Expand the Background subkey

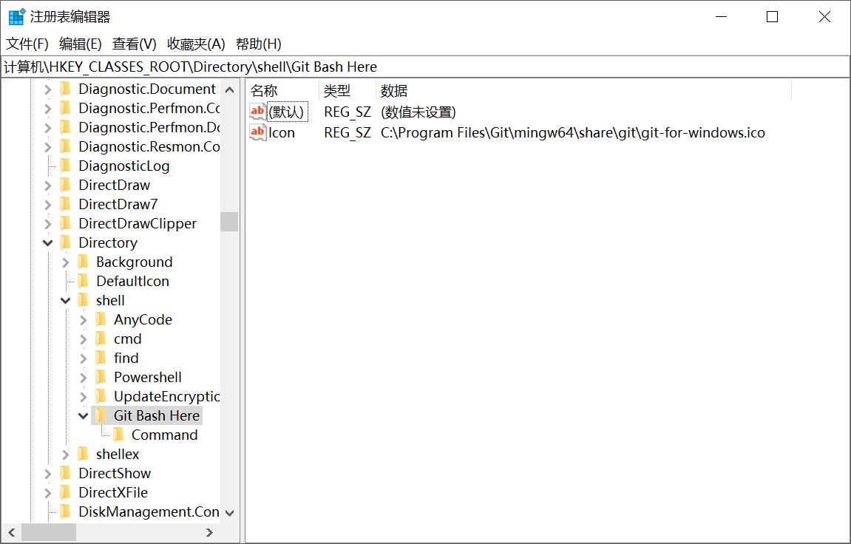tap(66, 262)
